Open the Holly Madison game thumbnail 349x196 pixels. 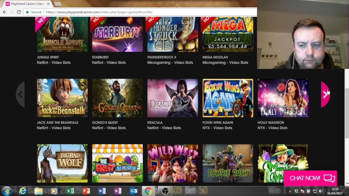click(x=283, y=98)
